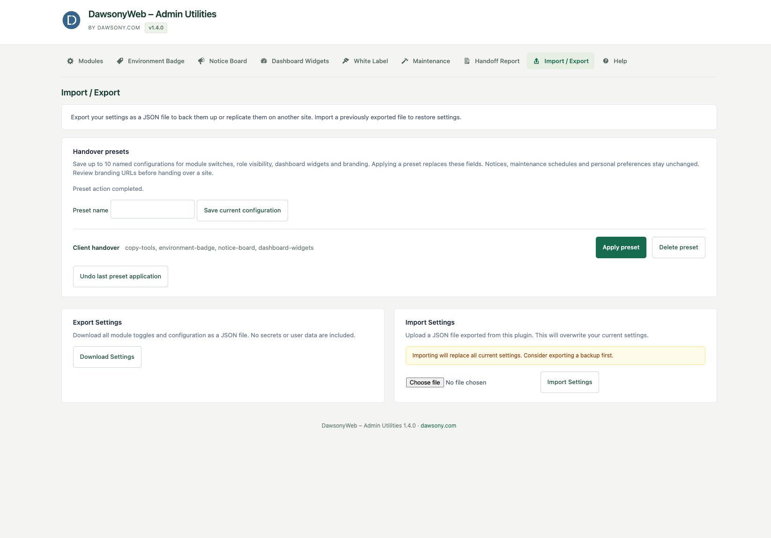Focus the Preset name input field
Viewport: 771px width, 538px height.
[x=153, y=209]
